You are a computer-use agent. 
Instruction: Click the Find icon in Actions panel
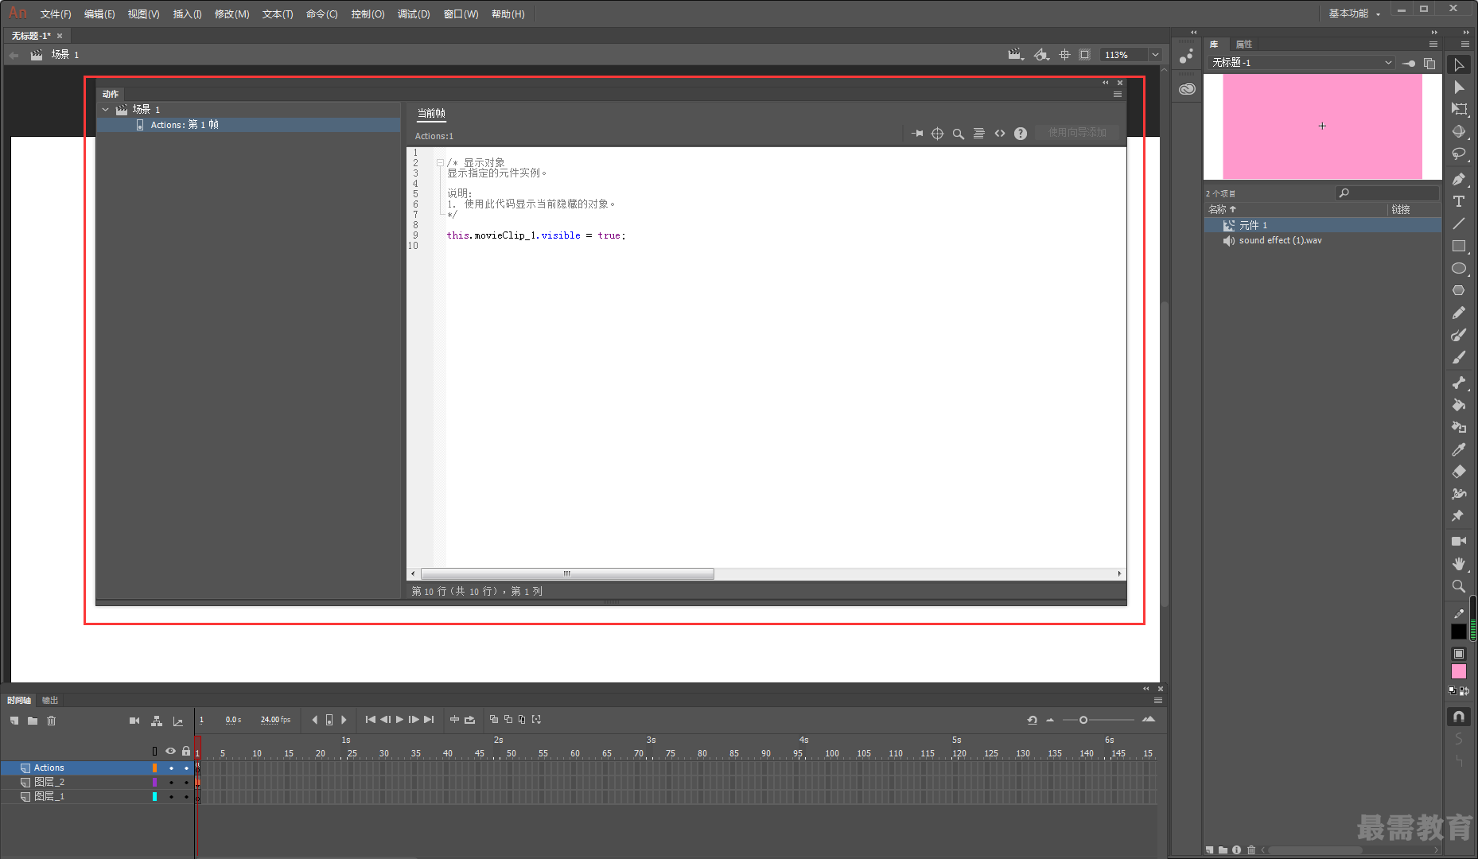tap(959, 134)
